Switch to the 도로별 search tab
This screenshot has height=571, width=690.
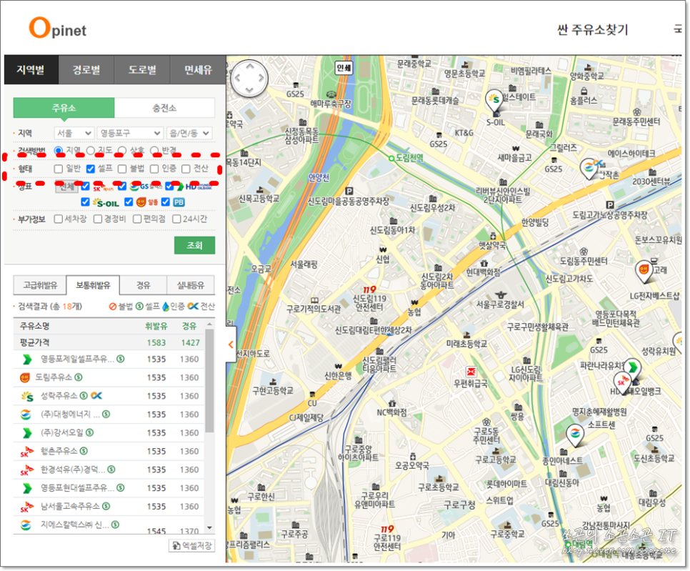tap(142, 69)
